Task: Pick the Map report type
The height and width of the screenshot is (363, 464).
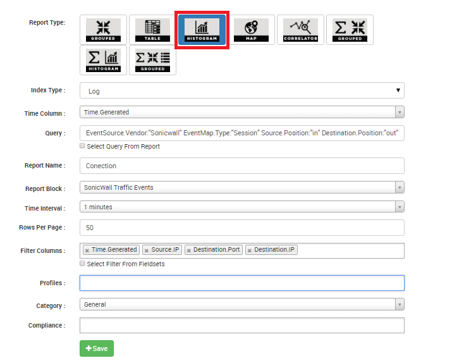Action: (x=251, y=30)
